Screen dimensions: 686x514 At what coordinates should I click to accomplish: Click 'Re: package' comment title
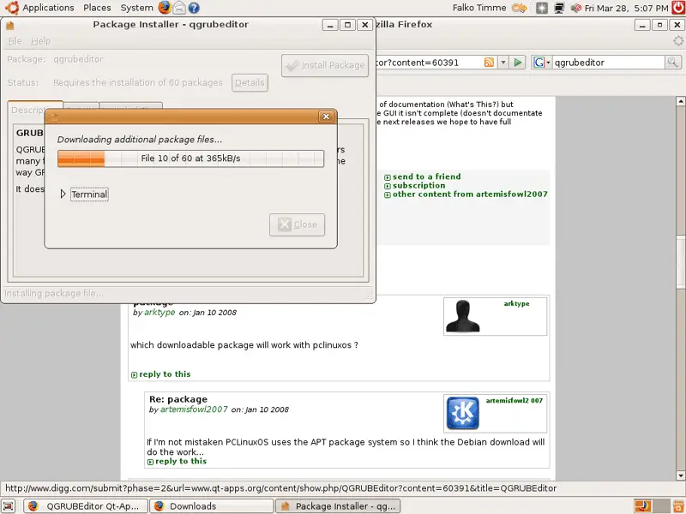178,399
